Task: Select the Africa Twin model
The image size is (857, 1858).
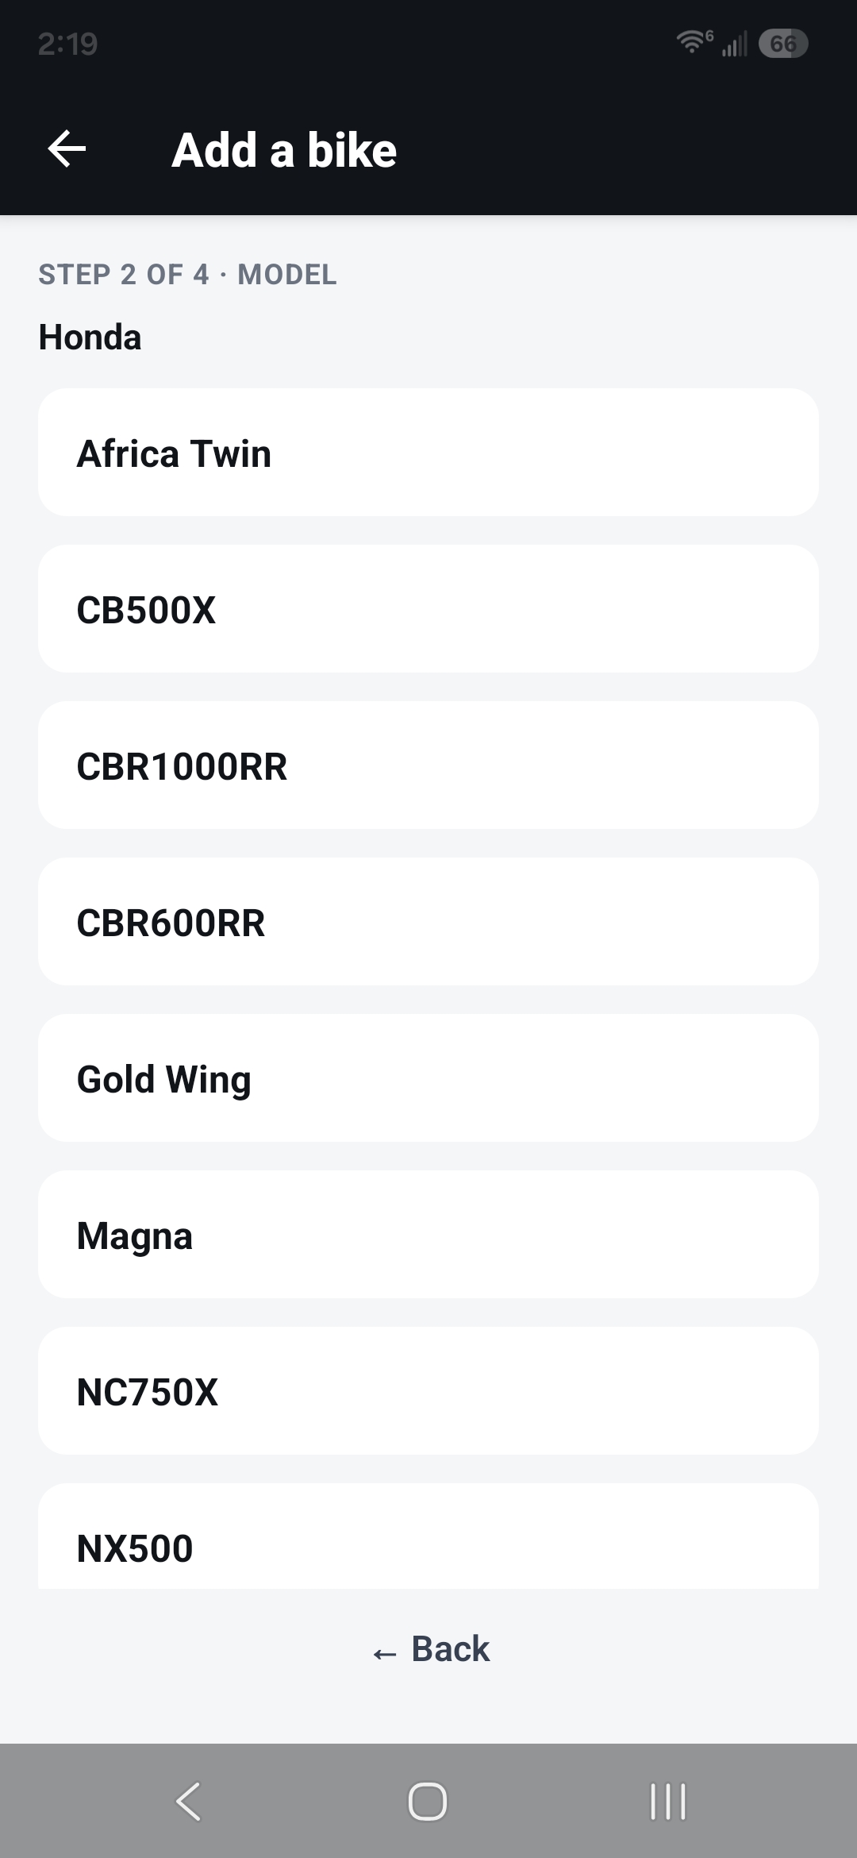Action: (428, 453)
